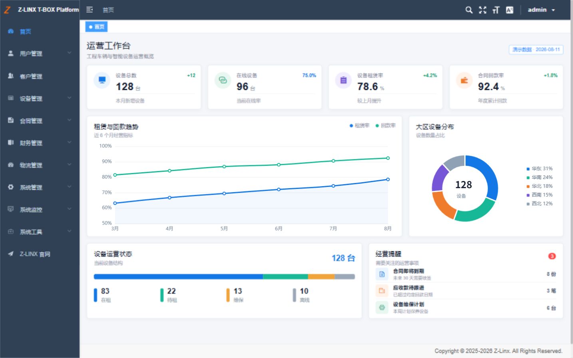Toggle the 租赁率 series in chart legend
The image size is (573, 358).
click(x=360, y=125)
